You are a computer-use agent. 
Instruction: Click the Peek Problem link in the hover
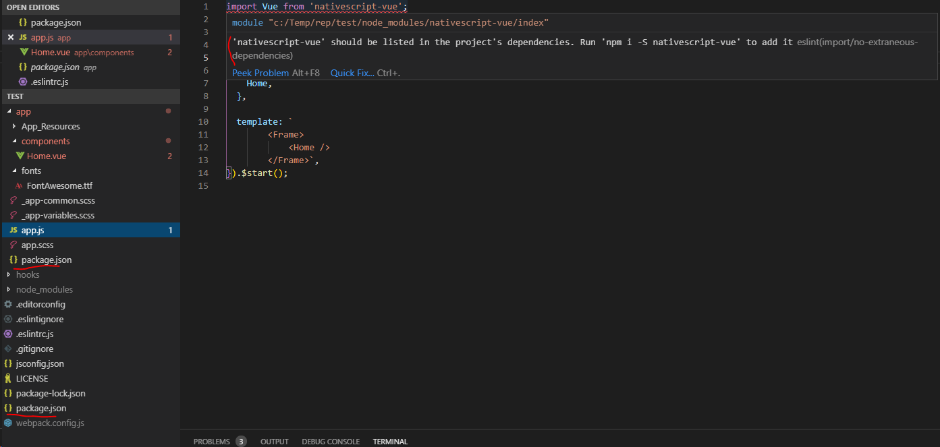coord(260,73)
